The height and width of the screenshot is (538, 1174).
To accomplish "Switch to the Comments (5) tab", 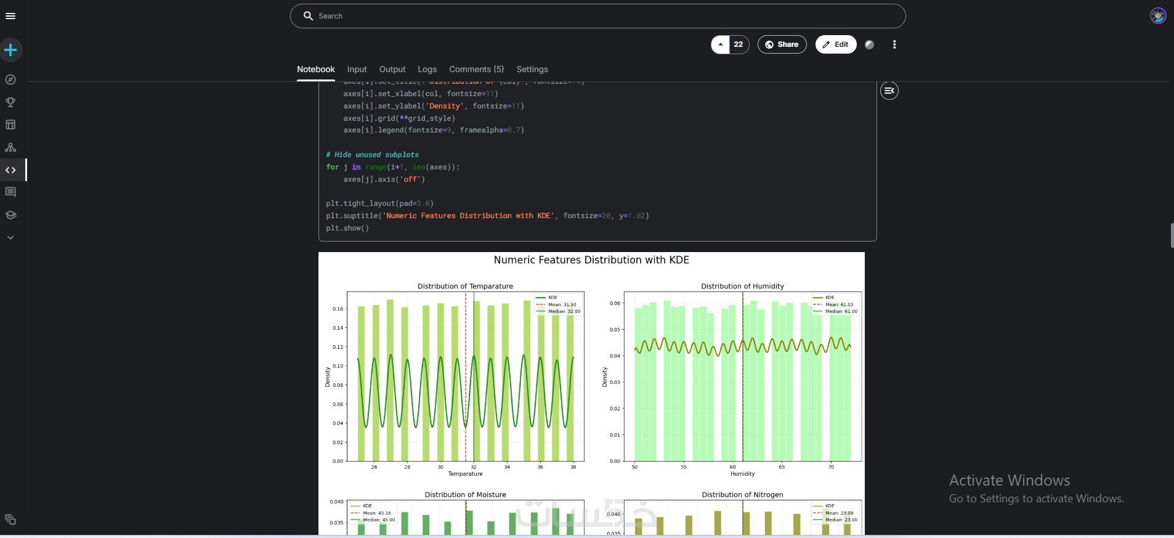I will click(x=476, y=69).
